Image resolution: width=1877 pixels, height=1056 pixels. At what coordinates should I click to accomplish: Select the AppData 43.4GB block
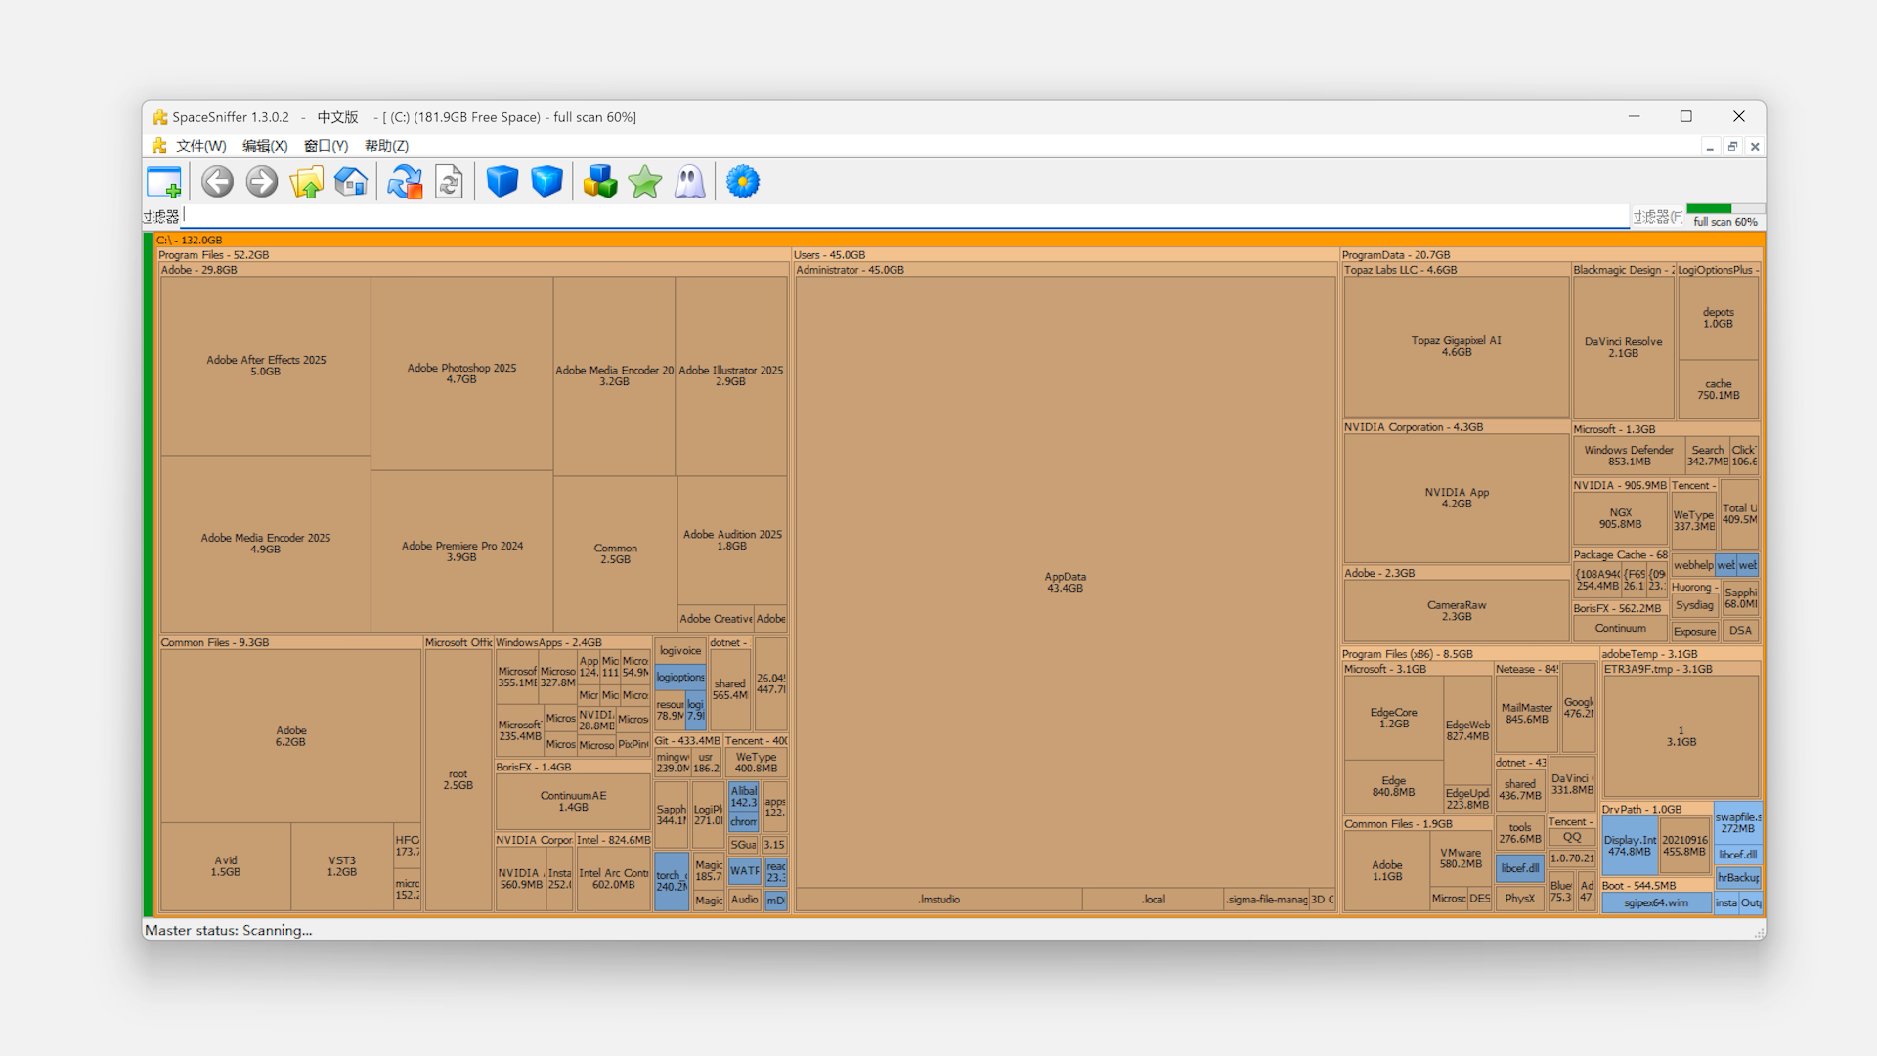[1065, 582]
